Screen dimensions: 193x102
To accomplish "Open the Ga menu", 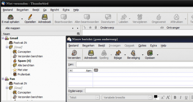I will click(x=45, y=10).
